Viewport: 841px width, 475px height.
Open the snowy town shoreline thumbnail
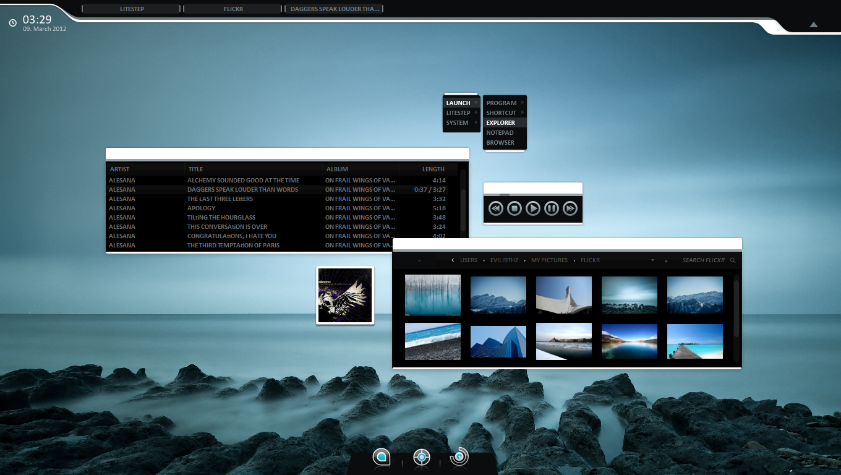pyautogui.click(x=564, y=341)
